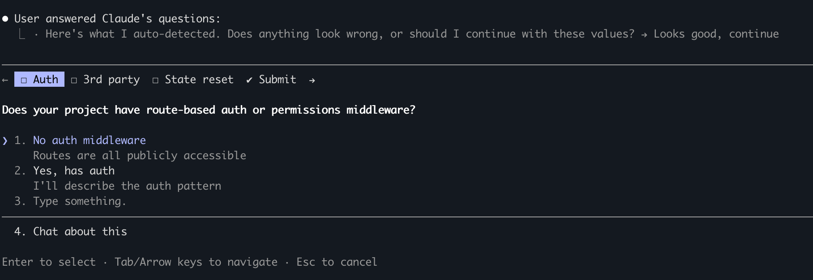
Task: Select the Auth tab label
Action: click(46, 80)
